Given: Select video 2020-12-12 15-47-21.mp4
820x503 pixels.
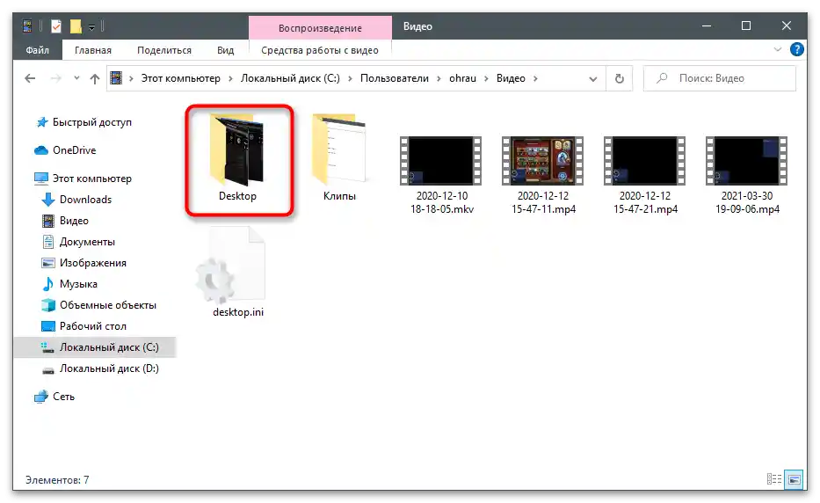Looking at the screenshot, I should click(x=645, y=175).
